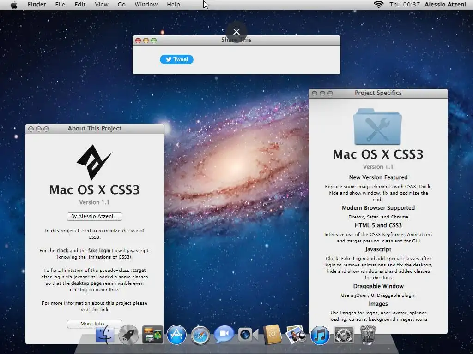473x354 pixels.
Task: Click the Apple logo menu
Action: tap(14, 5)
